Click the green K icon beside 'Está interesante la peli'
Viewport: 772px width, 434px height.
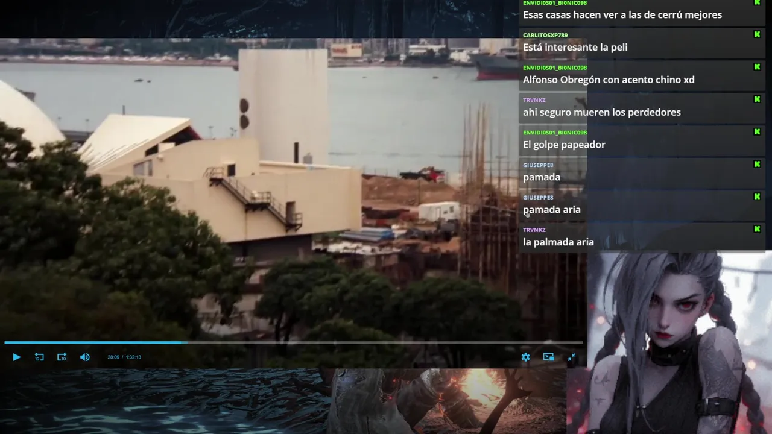(757, 34)
